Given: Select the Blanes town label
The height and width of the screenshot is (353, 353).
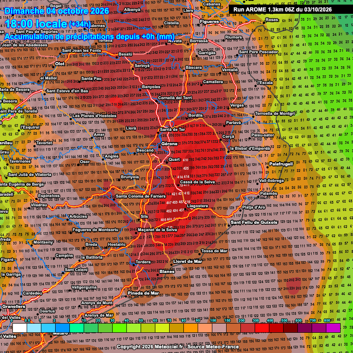Looking at the screenshot, I should 167,272.
